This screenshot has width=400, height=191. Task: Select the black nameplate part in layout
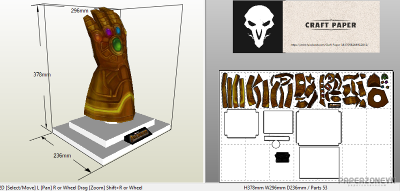click(x=282, y=157)
